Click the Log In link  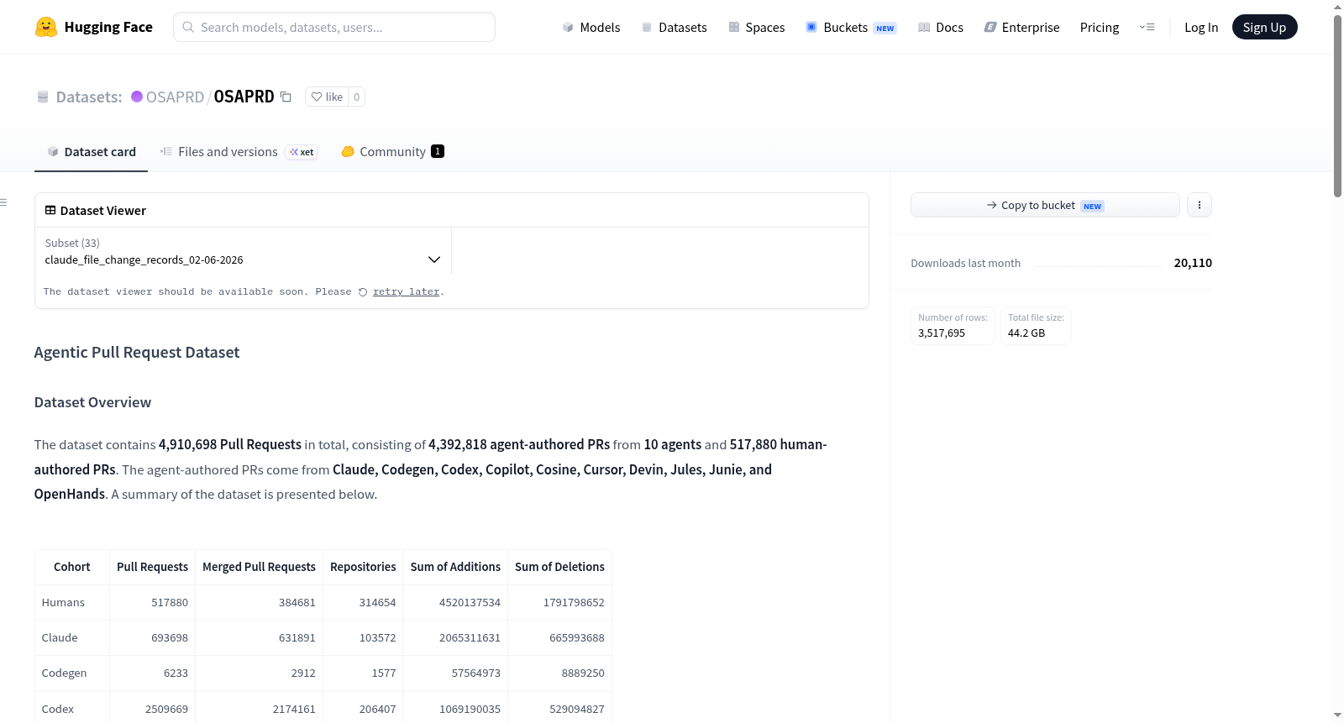click(x=1201, y=27)
